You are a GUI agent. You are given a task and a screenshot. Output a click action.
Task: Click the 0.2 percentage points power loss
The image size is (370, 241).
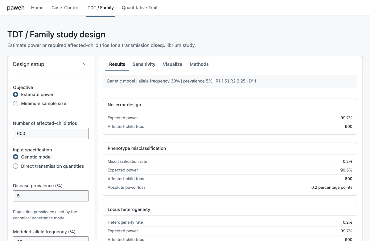coord(332,187)
